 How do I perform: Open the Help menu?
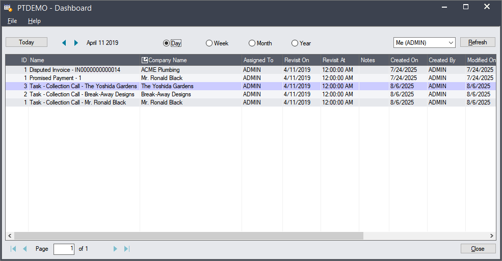pos(34,21)
